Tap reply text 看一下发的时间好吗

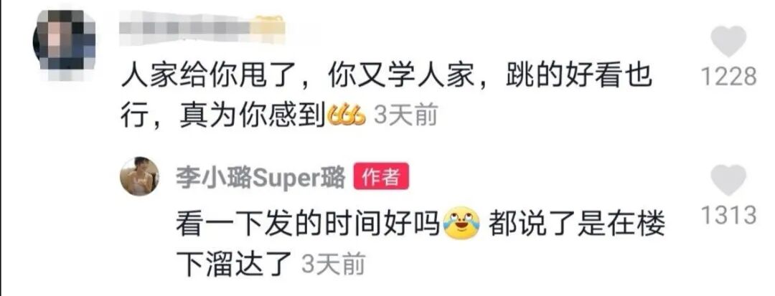coord(309,225)
